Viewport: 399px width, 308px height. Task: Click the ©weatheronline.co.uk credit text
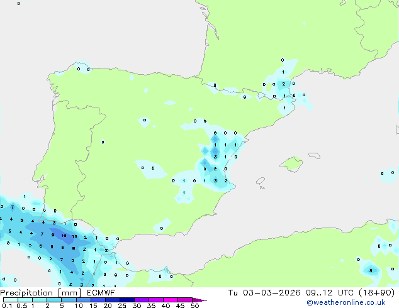(x=346, y=302)
